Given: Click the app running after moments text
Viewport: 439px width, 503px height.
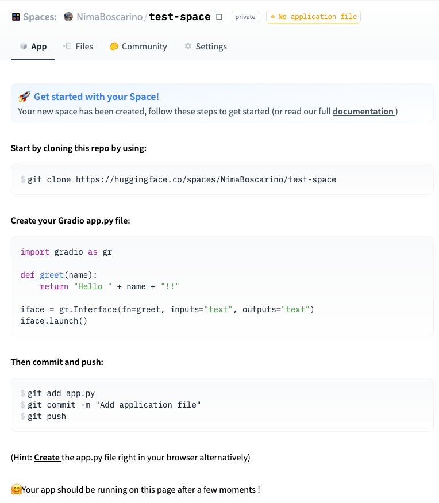Looking at the screenshot, I should 141,490.
